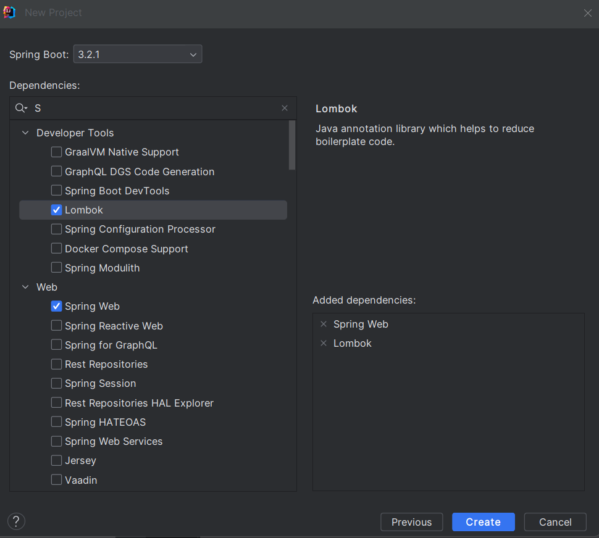Check the Spring Modulith box

pyautogui.click(x=57, y=268)
